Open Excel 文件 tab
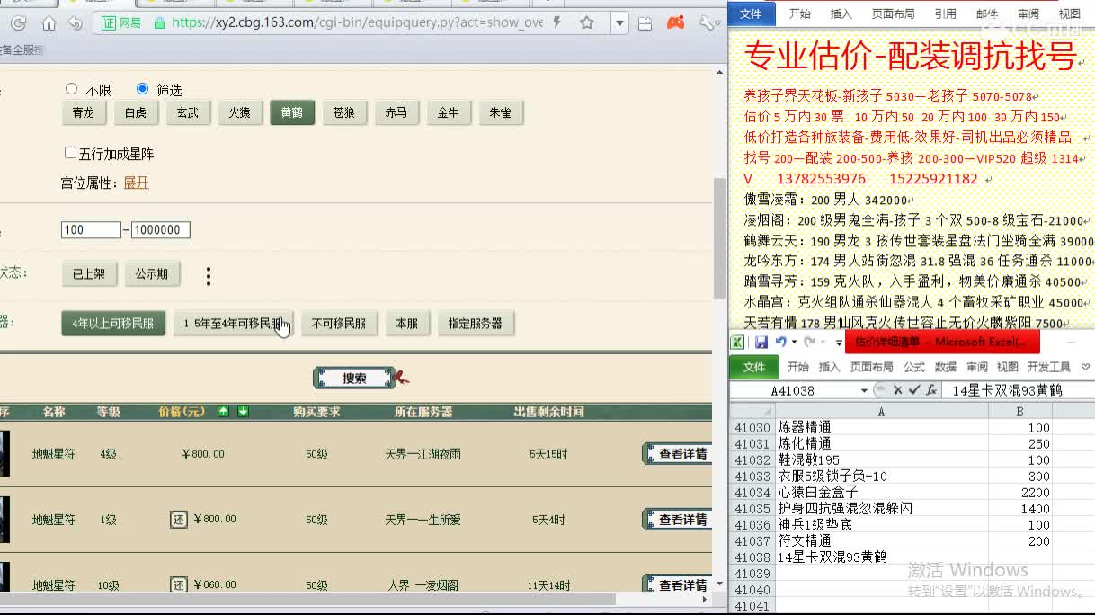This screenshot has height=615, width=1095. coord(754,367)
